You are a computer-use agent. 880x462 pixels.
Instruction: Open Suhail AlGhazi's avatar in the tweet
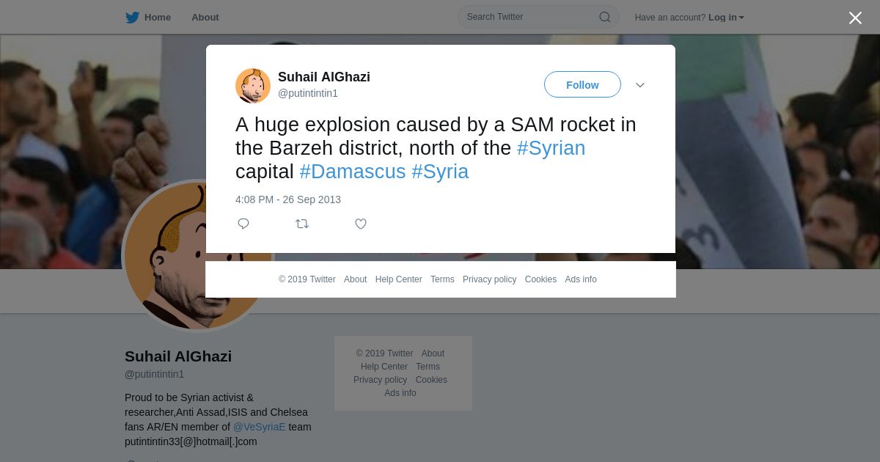pyautogui.click(x=253, y=86)
